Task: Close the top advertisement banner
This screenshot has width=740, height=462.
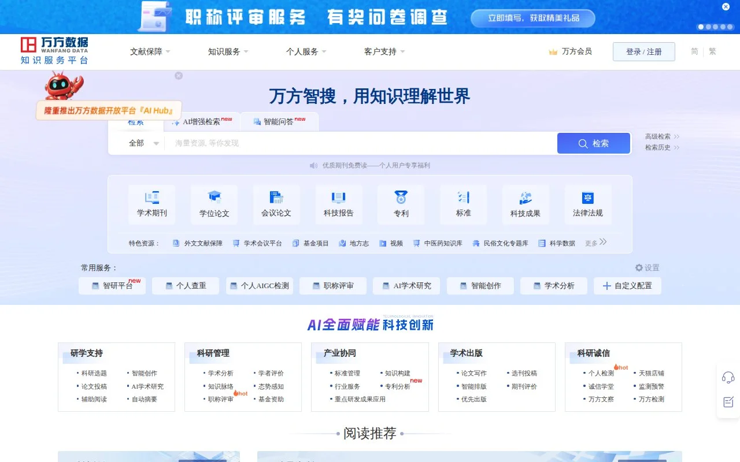Action: (726, 7)
